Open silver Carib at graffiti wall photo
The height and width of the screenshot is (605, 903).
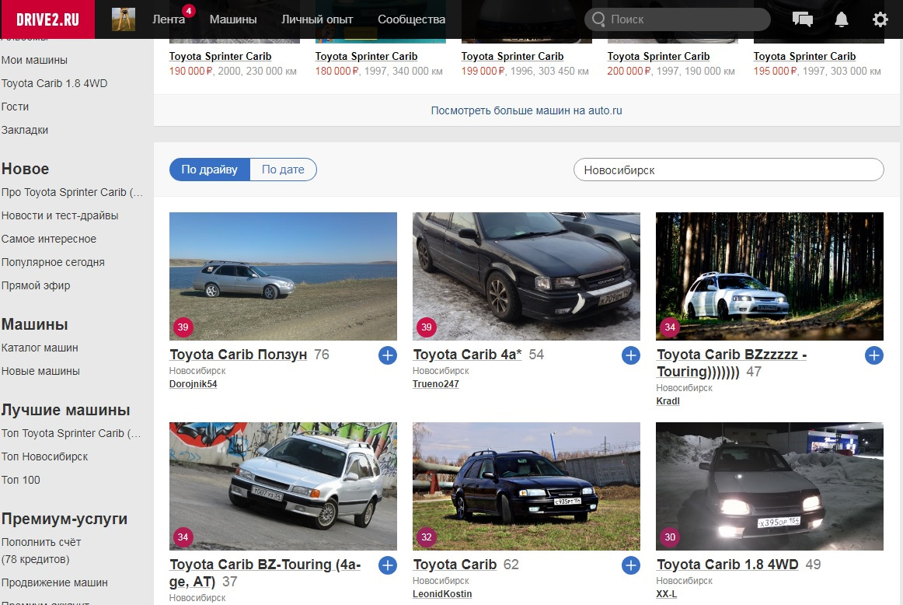(x=283, y=486)
